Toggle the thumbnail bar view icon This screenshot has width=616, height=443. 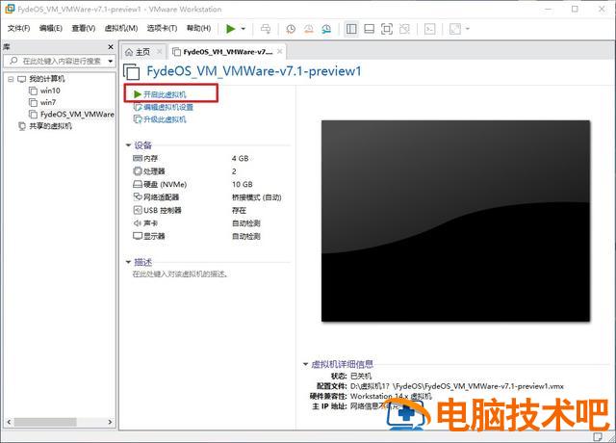369,29
